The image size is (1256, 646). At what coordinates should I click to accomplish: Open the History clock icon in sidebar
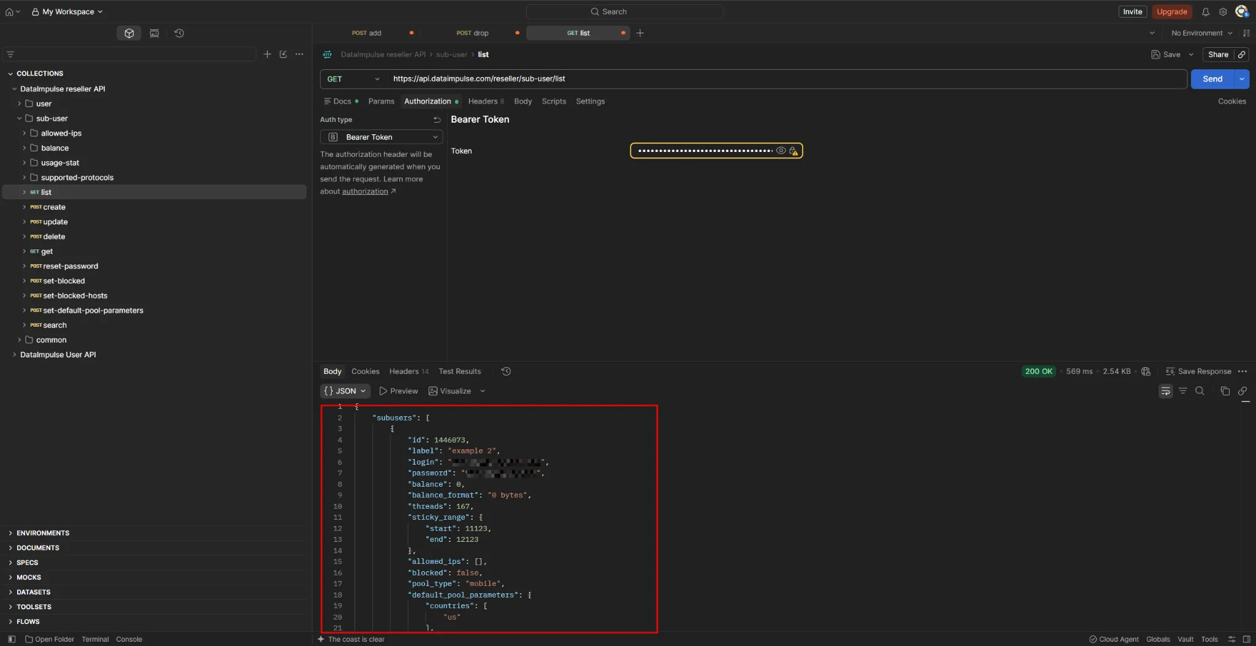pos(179,33)
